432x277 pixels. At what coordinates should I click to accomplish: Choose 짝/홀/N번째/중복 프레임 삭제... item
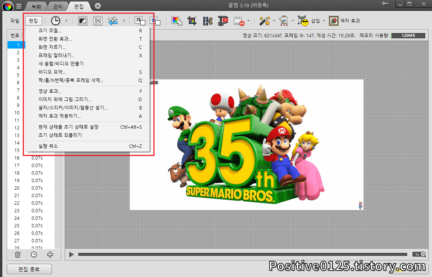click(x=88, y=80)
